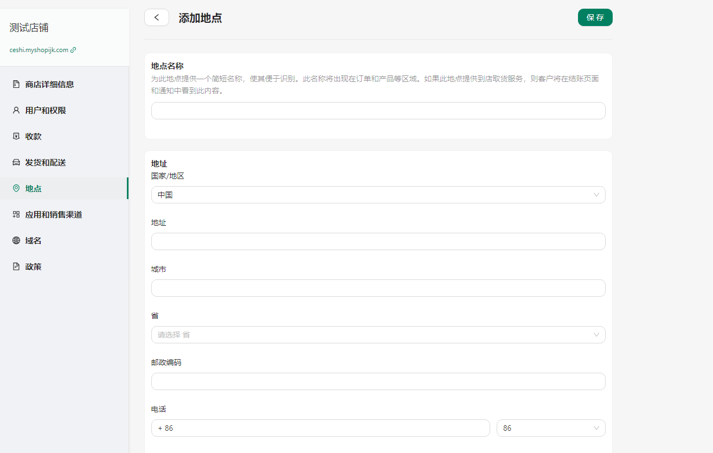Expand the 省 province dropdown

coord(378,335)
